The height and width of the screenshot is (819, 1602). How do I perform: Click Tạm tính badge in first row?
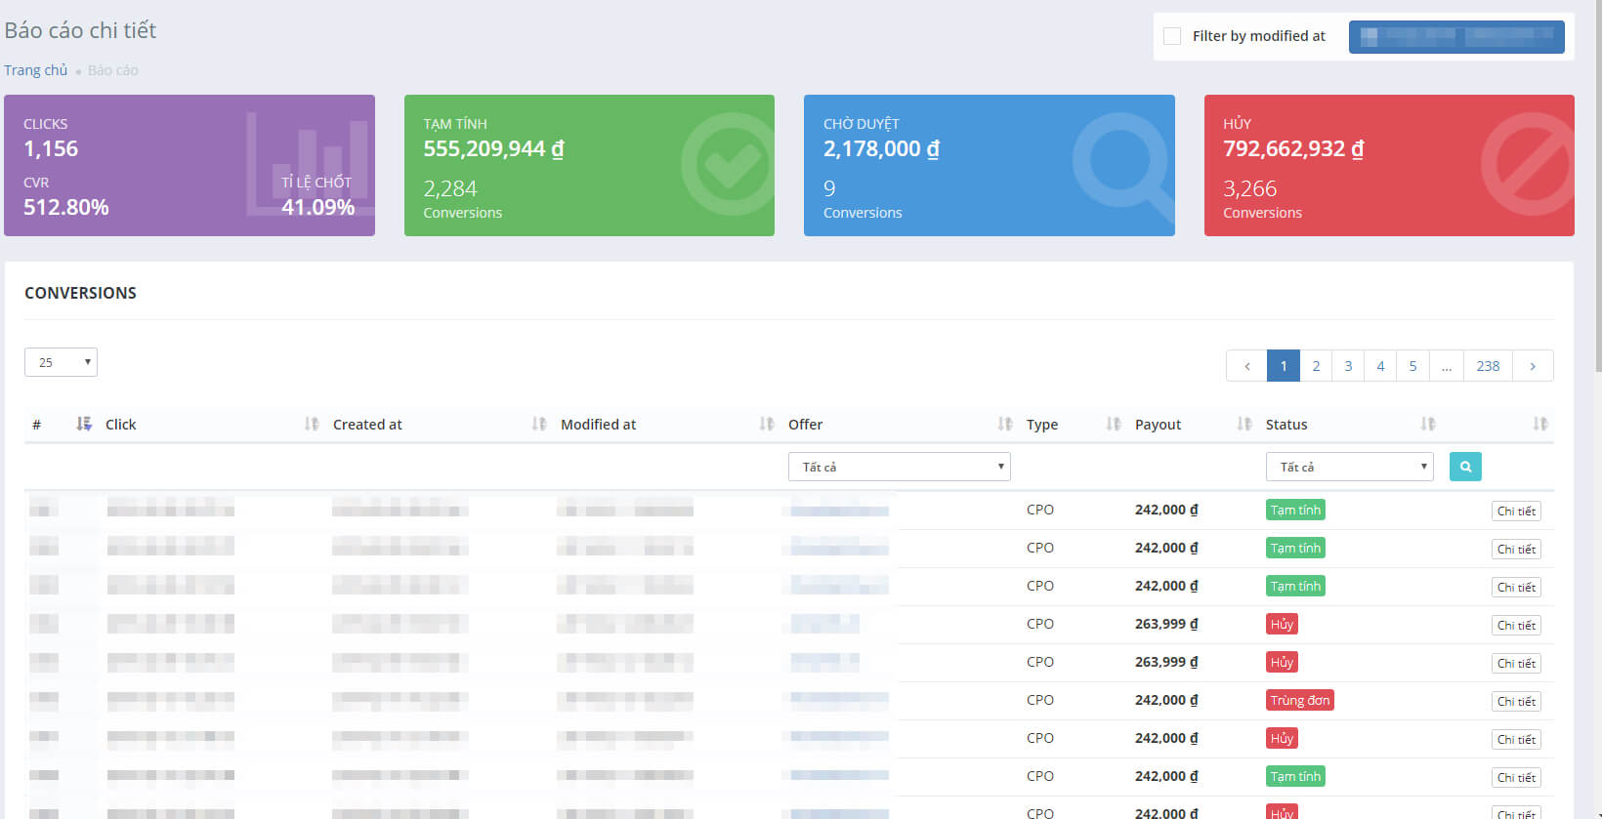click(x=1295, y=510)
